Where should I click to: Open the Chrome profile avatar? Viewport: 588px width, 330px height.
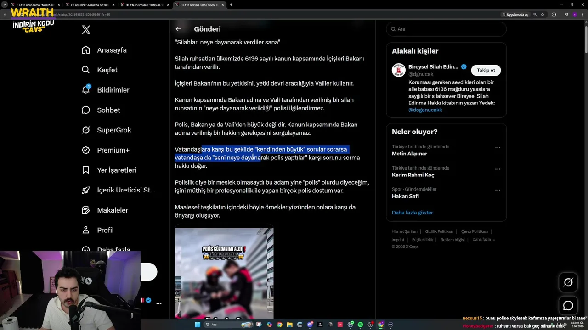pos(575,15)
